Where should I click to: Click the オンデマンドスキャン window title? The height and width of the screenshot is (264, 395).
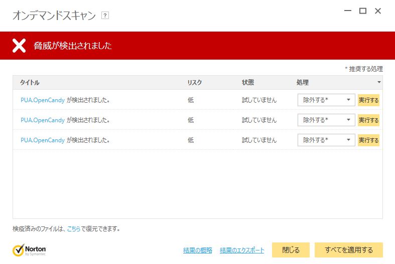pos(54,16)
